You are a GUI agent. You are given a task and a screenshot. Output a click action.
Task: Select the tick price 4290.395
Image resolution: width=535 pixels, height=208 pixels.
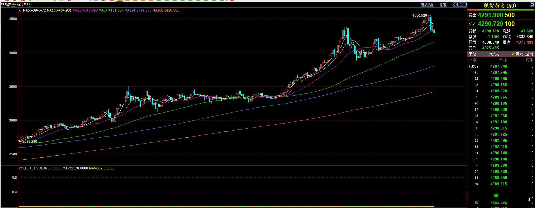[499, 79]
